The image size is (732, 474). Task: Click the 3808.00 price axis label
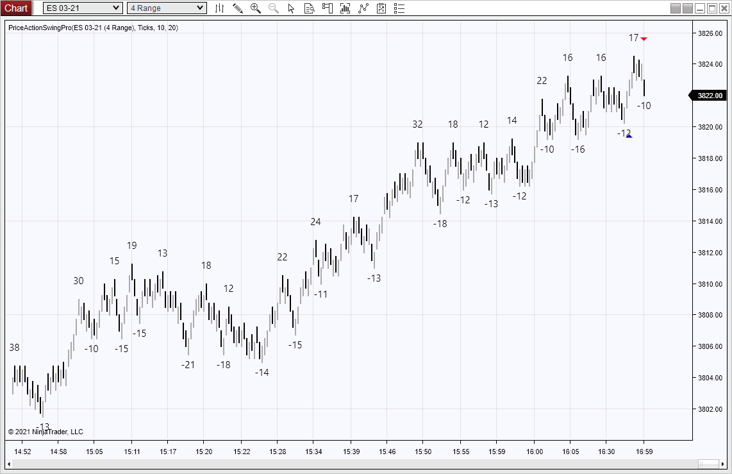(x=710, y=315)
